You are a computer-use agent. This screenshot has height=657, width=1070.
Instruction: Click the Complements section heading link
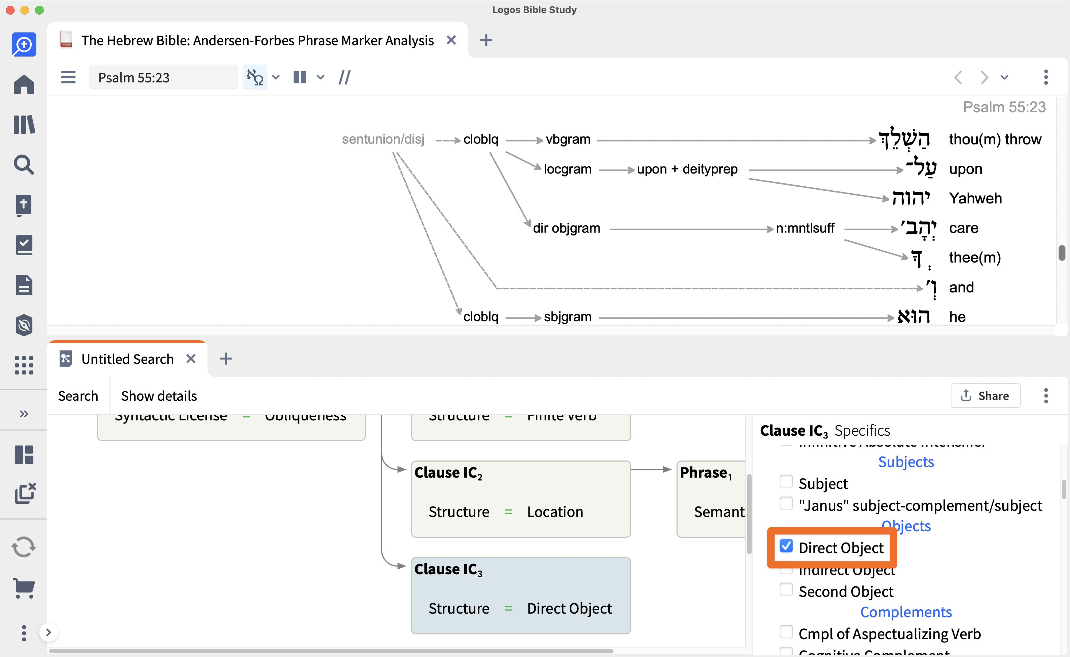pyautogui.click(x=906, y=612)
